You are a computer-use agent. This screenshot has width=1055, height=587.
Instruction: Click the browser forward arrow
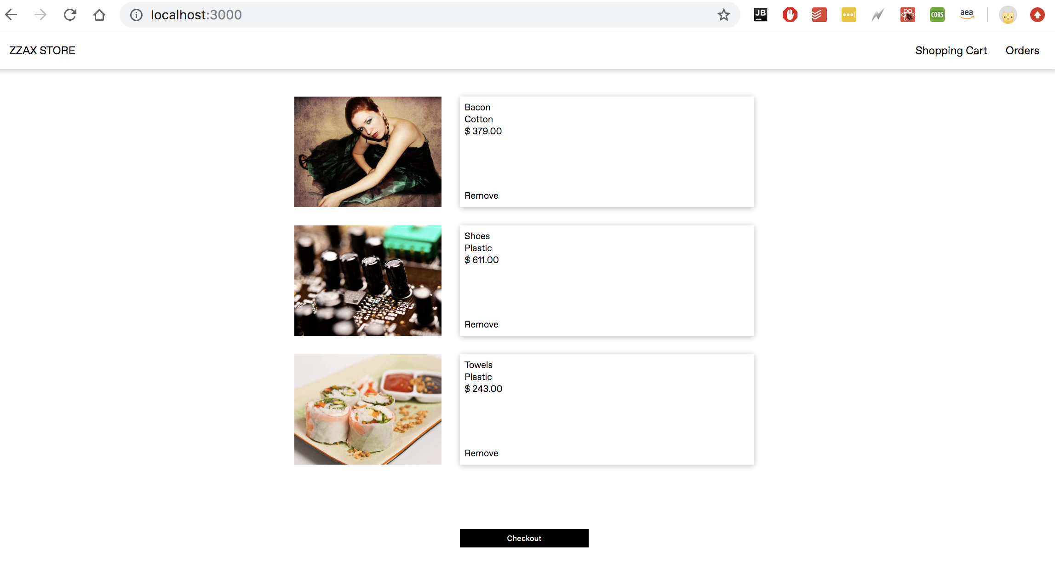(40, 15)
